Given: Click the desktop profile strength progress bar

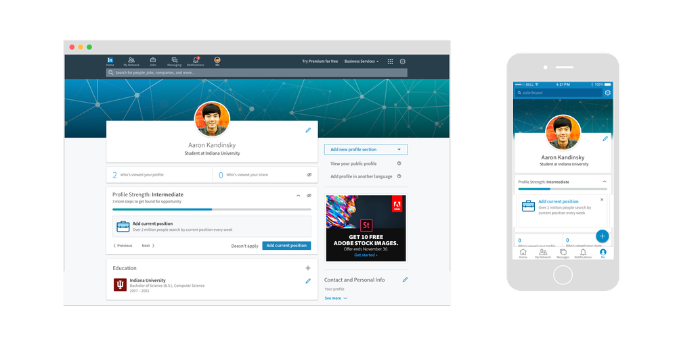Looking at the screenshot, I should pos(211,209).
